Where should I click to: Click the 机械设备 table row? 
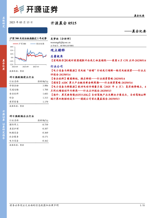(29, 133)
